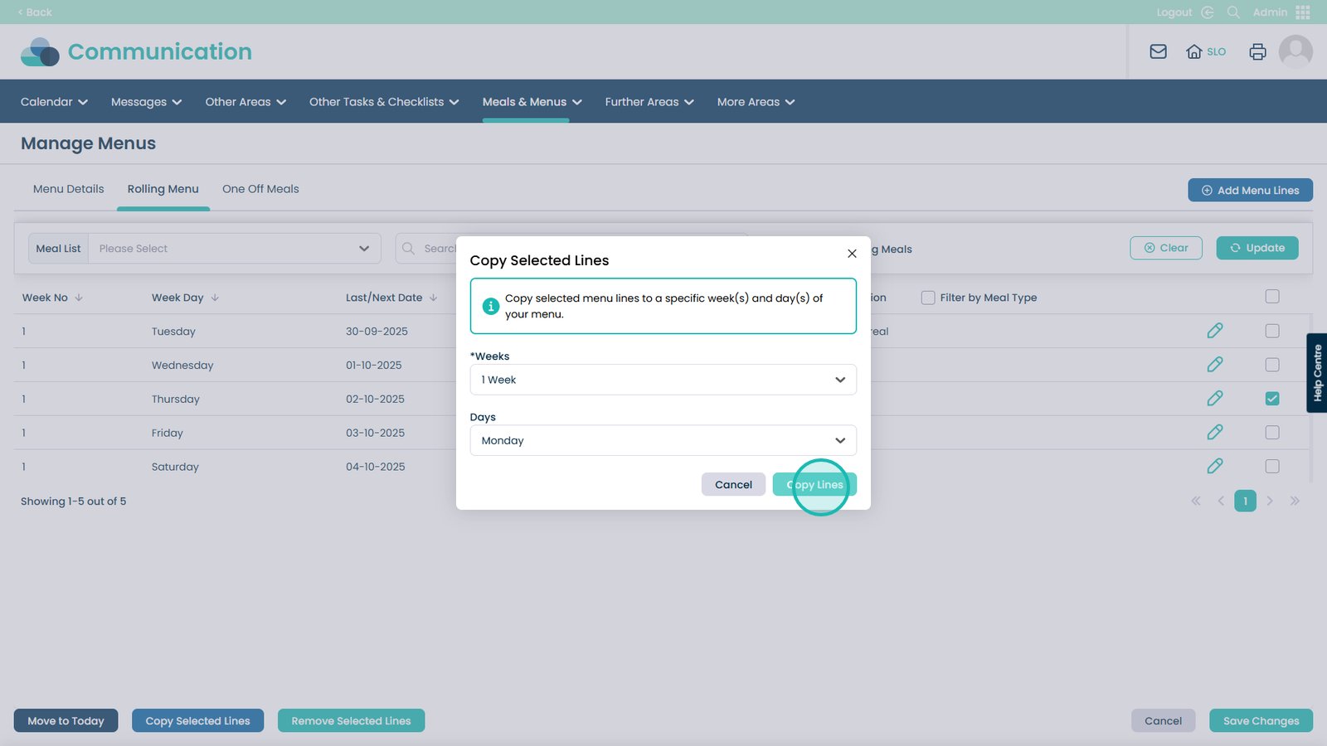Edit the Saturday row with pencil icon
This screenshot has height=746, width=1327.
[x=1214, y=467]
